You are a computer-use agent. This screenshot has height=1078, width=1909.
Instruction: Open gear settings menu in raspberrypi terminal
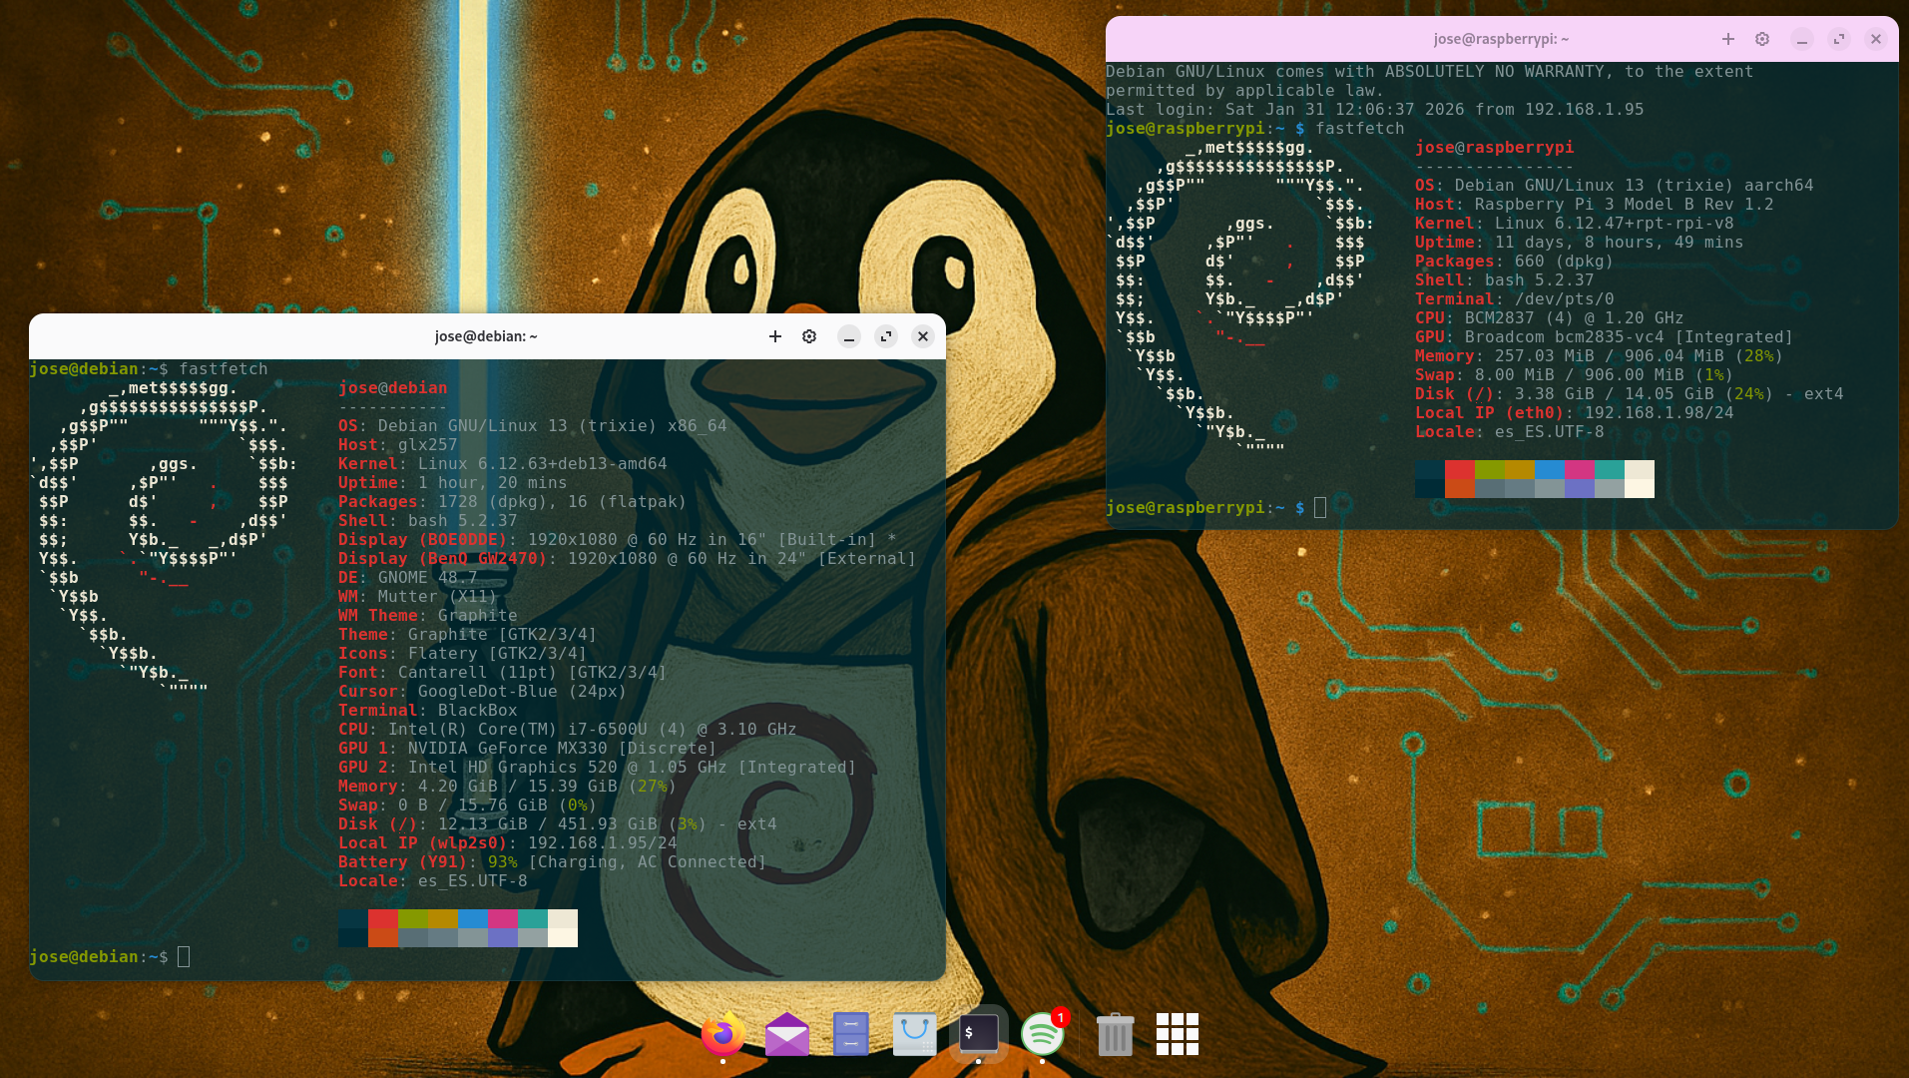[x=1762, y=39]
